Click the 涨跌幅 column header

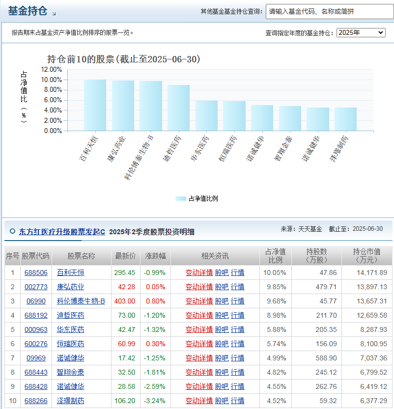pyautogui.click(x=156, y=256)
